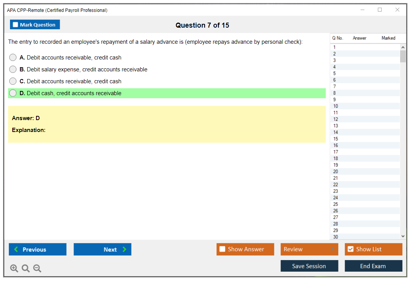This screenshot has height=282, width=412.
Task: Choose option B Debit salary expense
Action: pyautogui.click(x=13, y=69)
